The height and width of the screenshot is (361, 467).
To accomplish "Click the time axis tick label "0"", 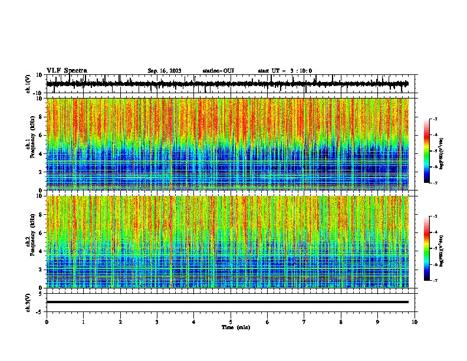I will click(x=47, y=322).
